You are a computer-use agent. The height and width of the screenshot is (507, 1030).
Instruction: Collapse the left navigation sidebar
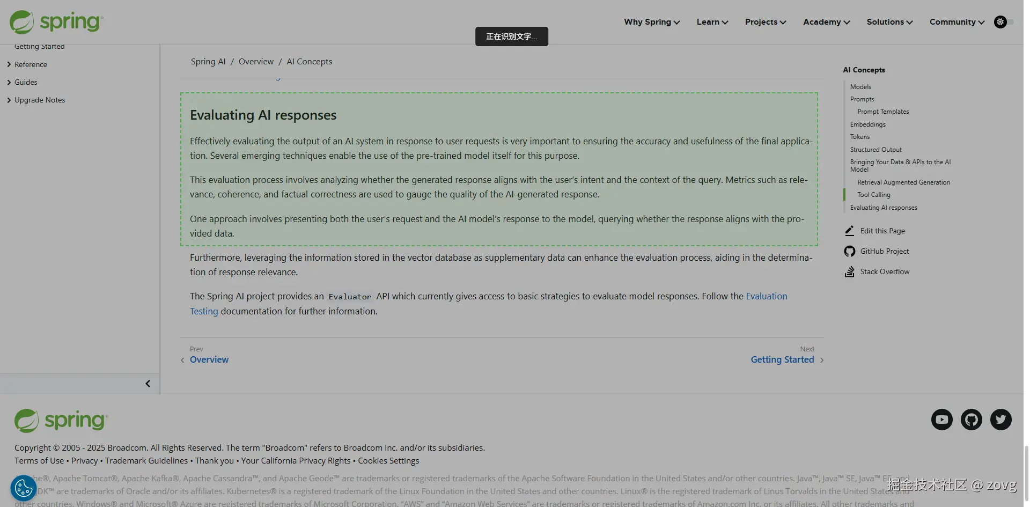click(x=148, y=384)
